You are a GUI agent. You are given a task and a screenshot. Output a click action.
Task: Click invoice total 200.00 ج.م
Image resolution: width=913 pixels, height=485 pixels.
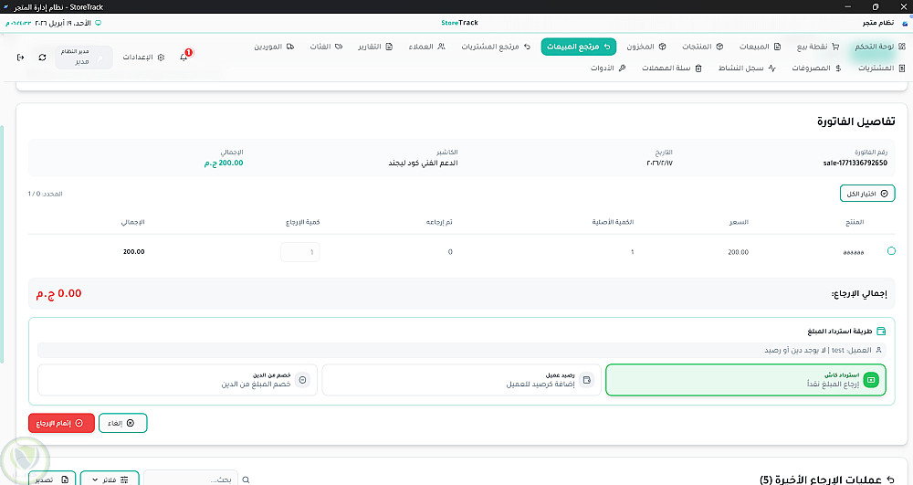coord(224,163)
